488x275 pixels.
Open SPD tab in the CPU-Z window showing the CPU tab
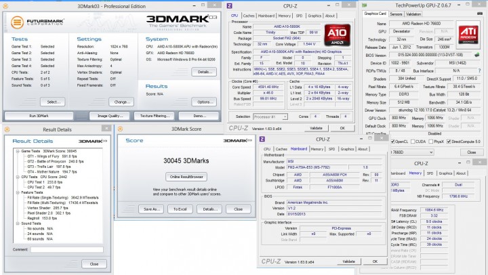299,16
